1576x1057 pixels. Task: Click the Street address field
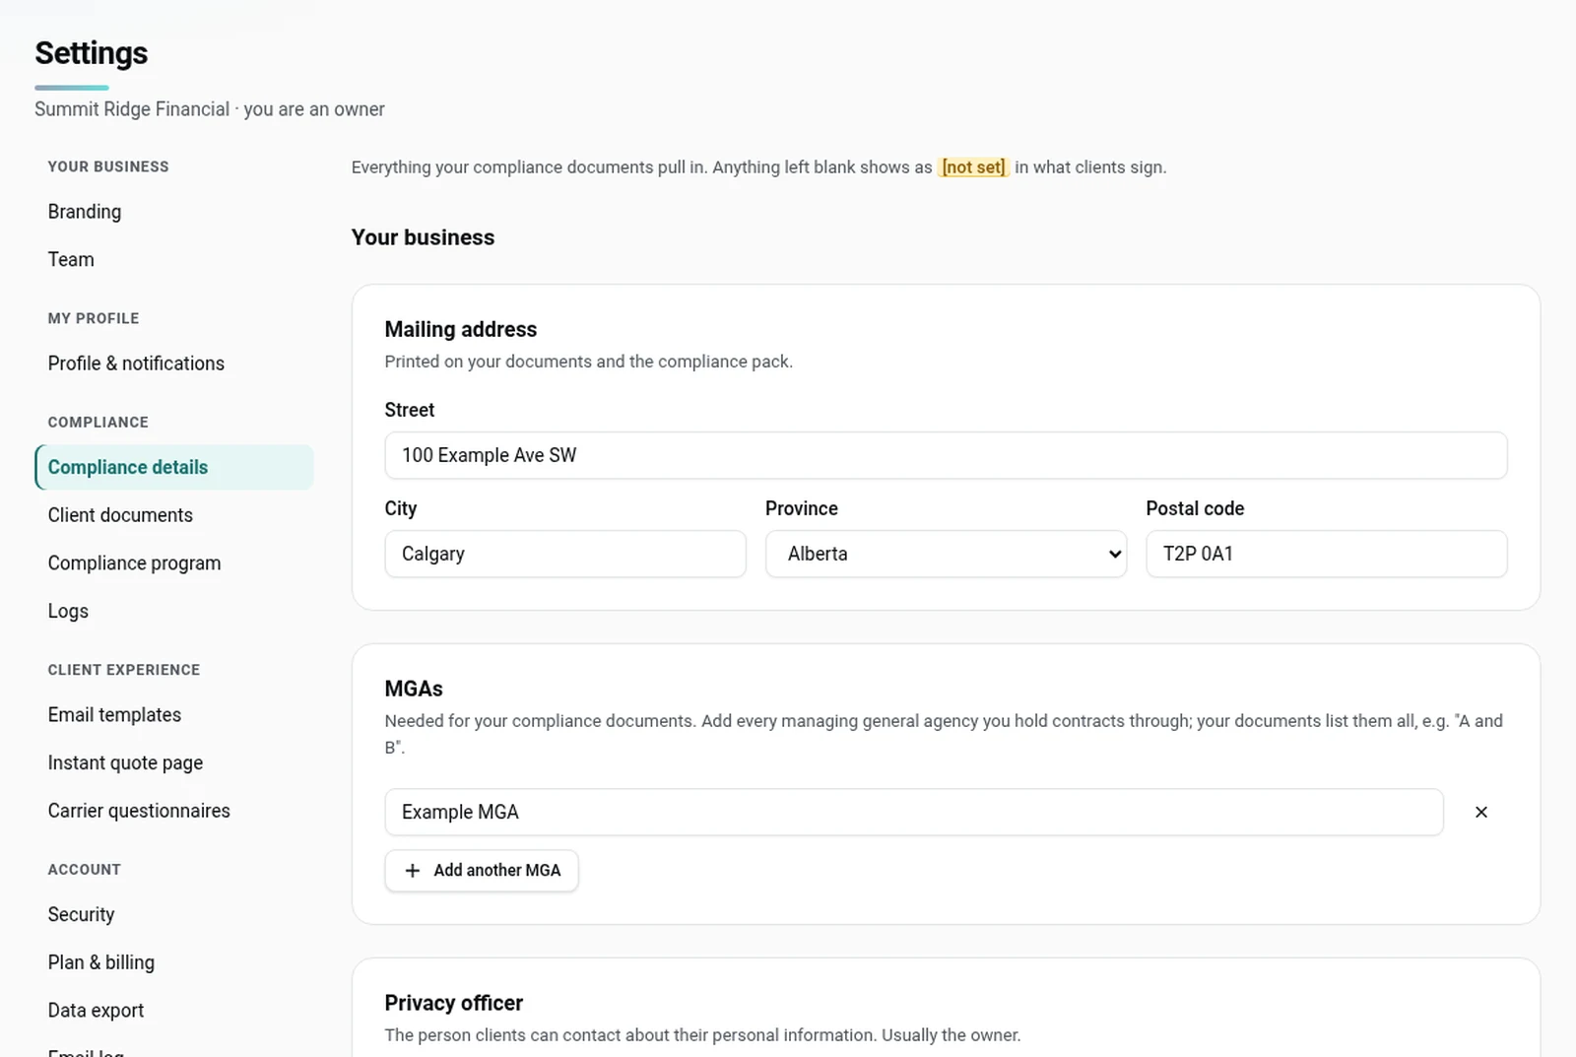coord(946,455)
